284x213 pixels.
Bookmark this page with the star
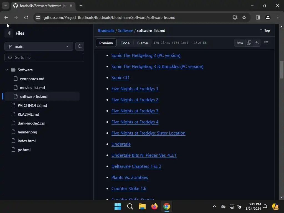pos(244,17)
